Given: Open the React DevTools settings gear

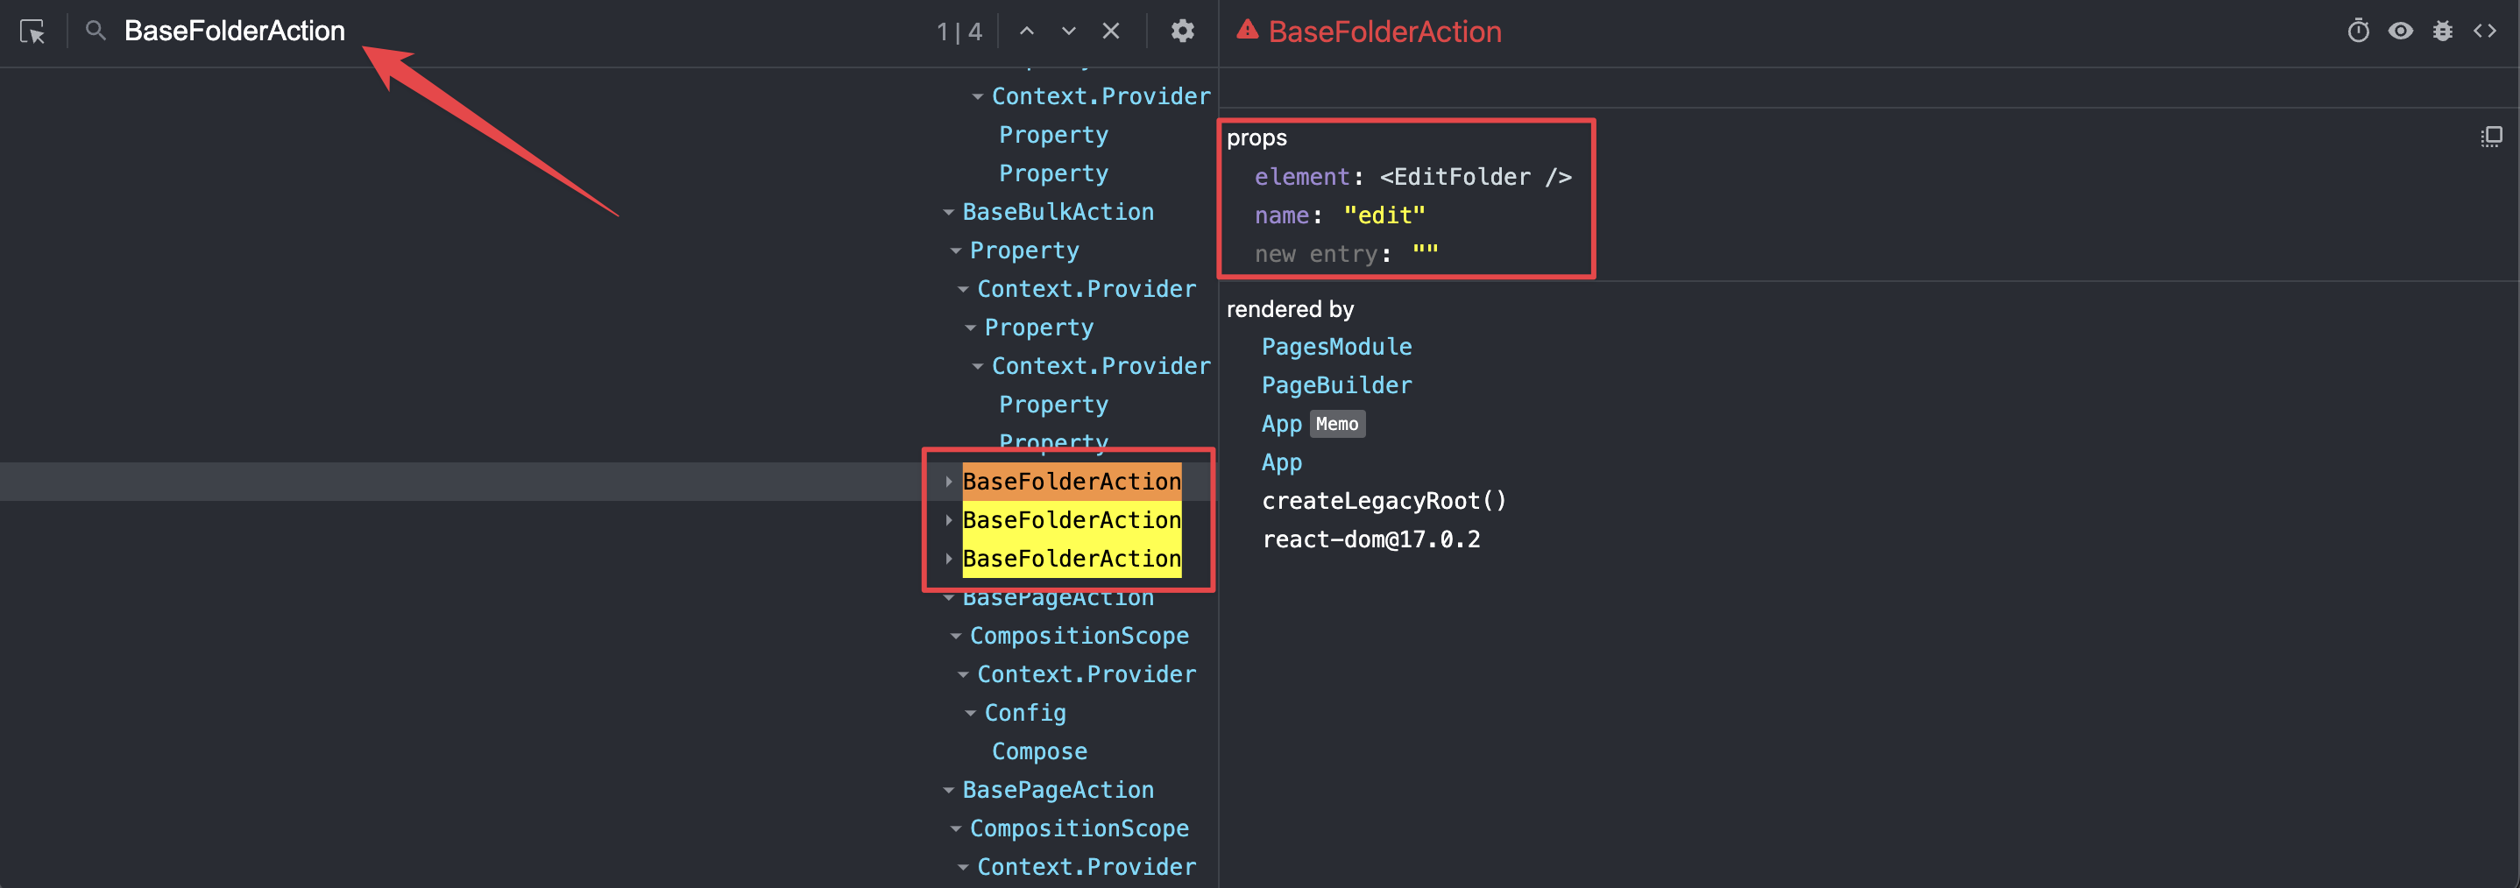Looking at the screenshot, I should (x=1183, y=32).
